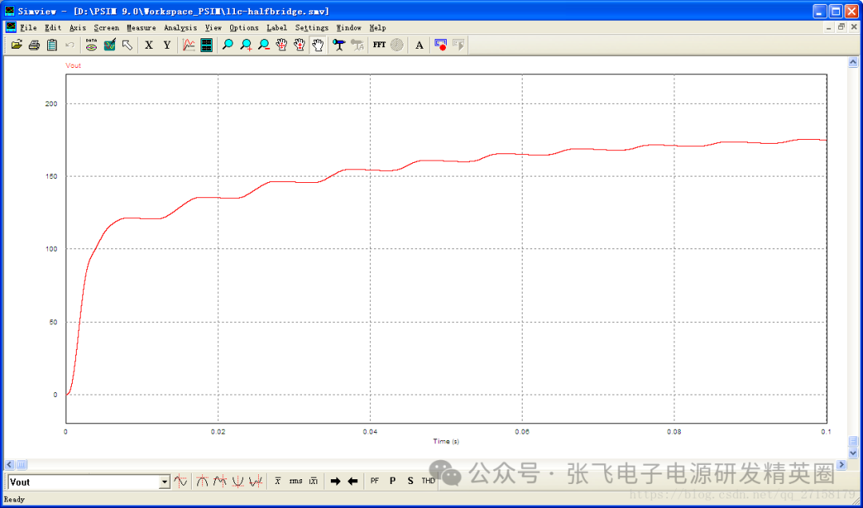The width and height of the screenshot is (863, 508).
Task: Open the DATA disc icon in the toolbar
Action: pyautogui.click(x=91, y=46)
